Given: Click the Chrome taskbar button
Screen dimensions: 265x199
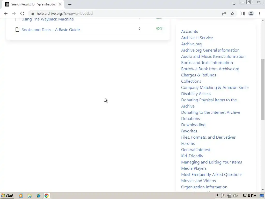Looking at the screenshot, I should [x=47, y=196].
